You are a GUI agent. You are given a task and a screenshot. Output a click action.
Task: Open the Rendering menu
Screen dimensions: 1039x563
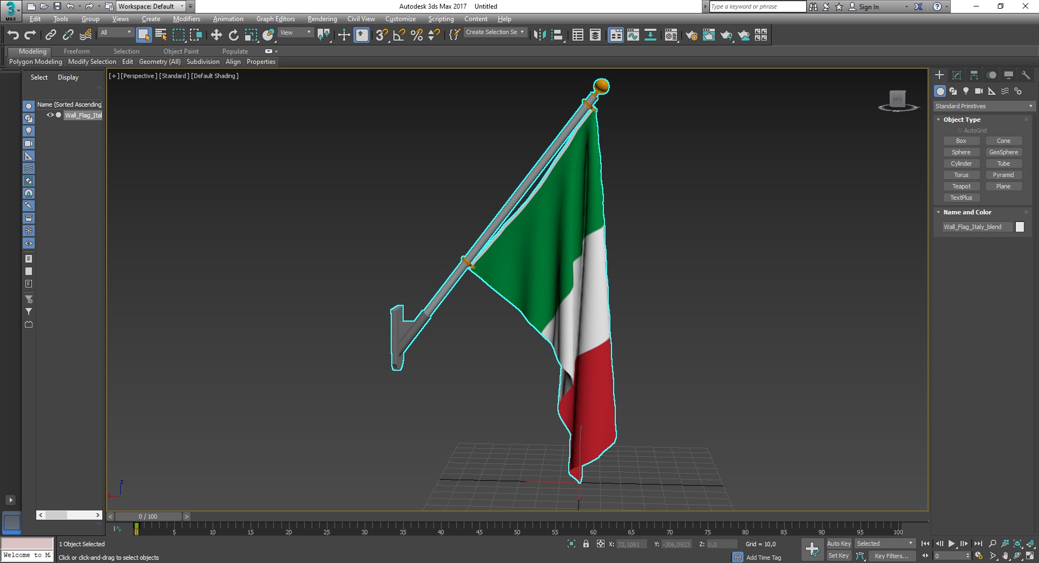pos(322,19)
